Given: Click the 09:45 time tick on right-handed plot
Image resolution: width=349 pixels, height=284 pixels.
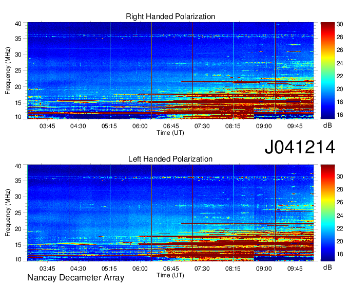Looking at the screenshot, I should click(295, 126).
